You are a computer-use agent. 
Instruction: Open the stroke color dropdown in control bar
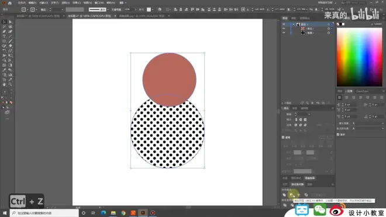pos(36,9)
